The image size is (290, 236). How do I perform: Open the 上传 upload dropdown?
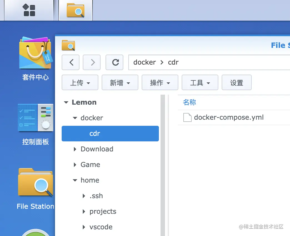click(80, 82)
